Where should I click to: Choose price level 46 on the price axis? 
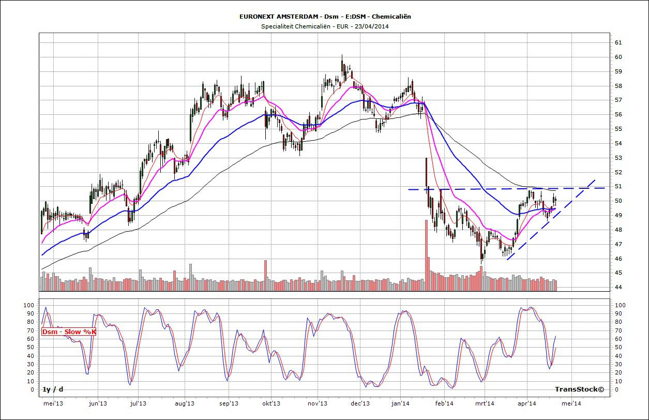coord(618,259)
